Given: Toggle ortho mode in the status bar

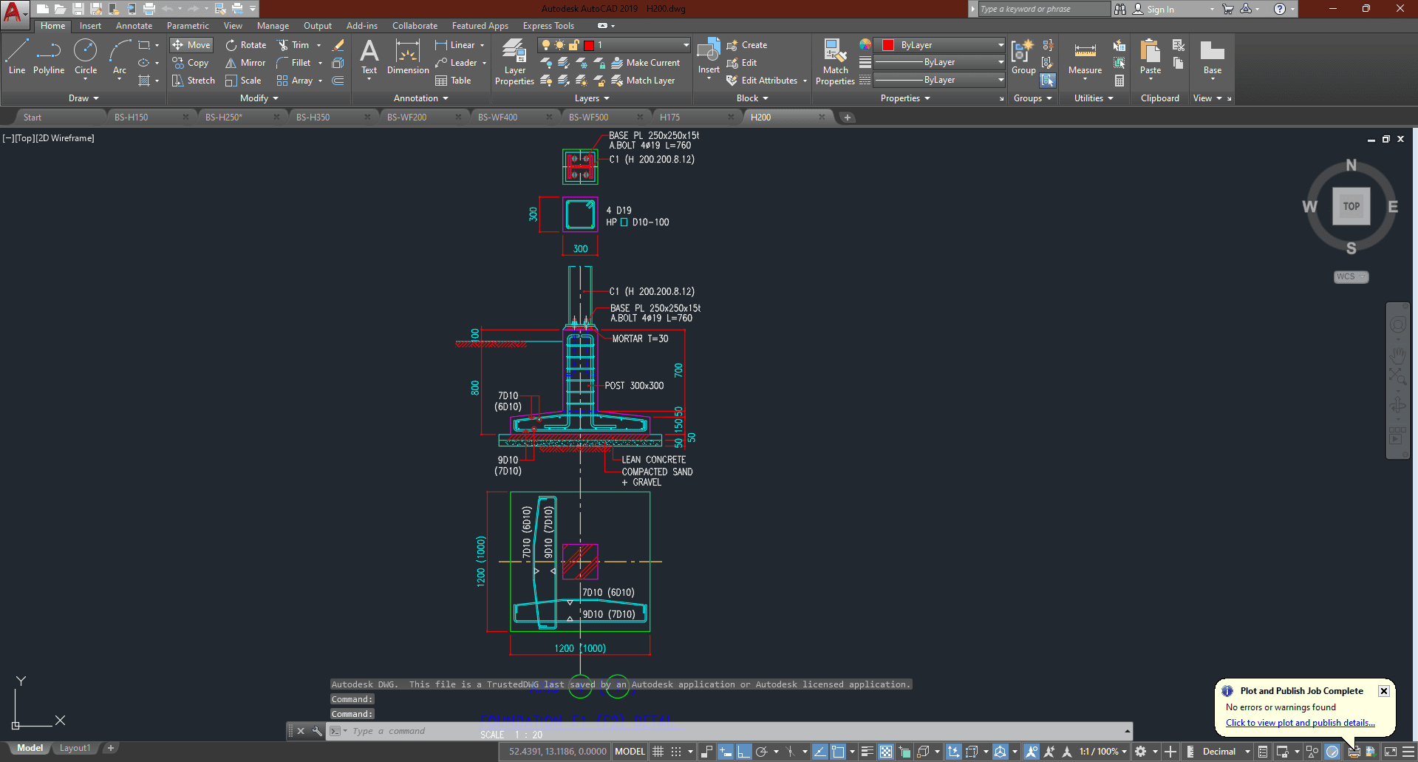Looking at the screenshot, I should (x=743, y=752).
